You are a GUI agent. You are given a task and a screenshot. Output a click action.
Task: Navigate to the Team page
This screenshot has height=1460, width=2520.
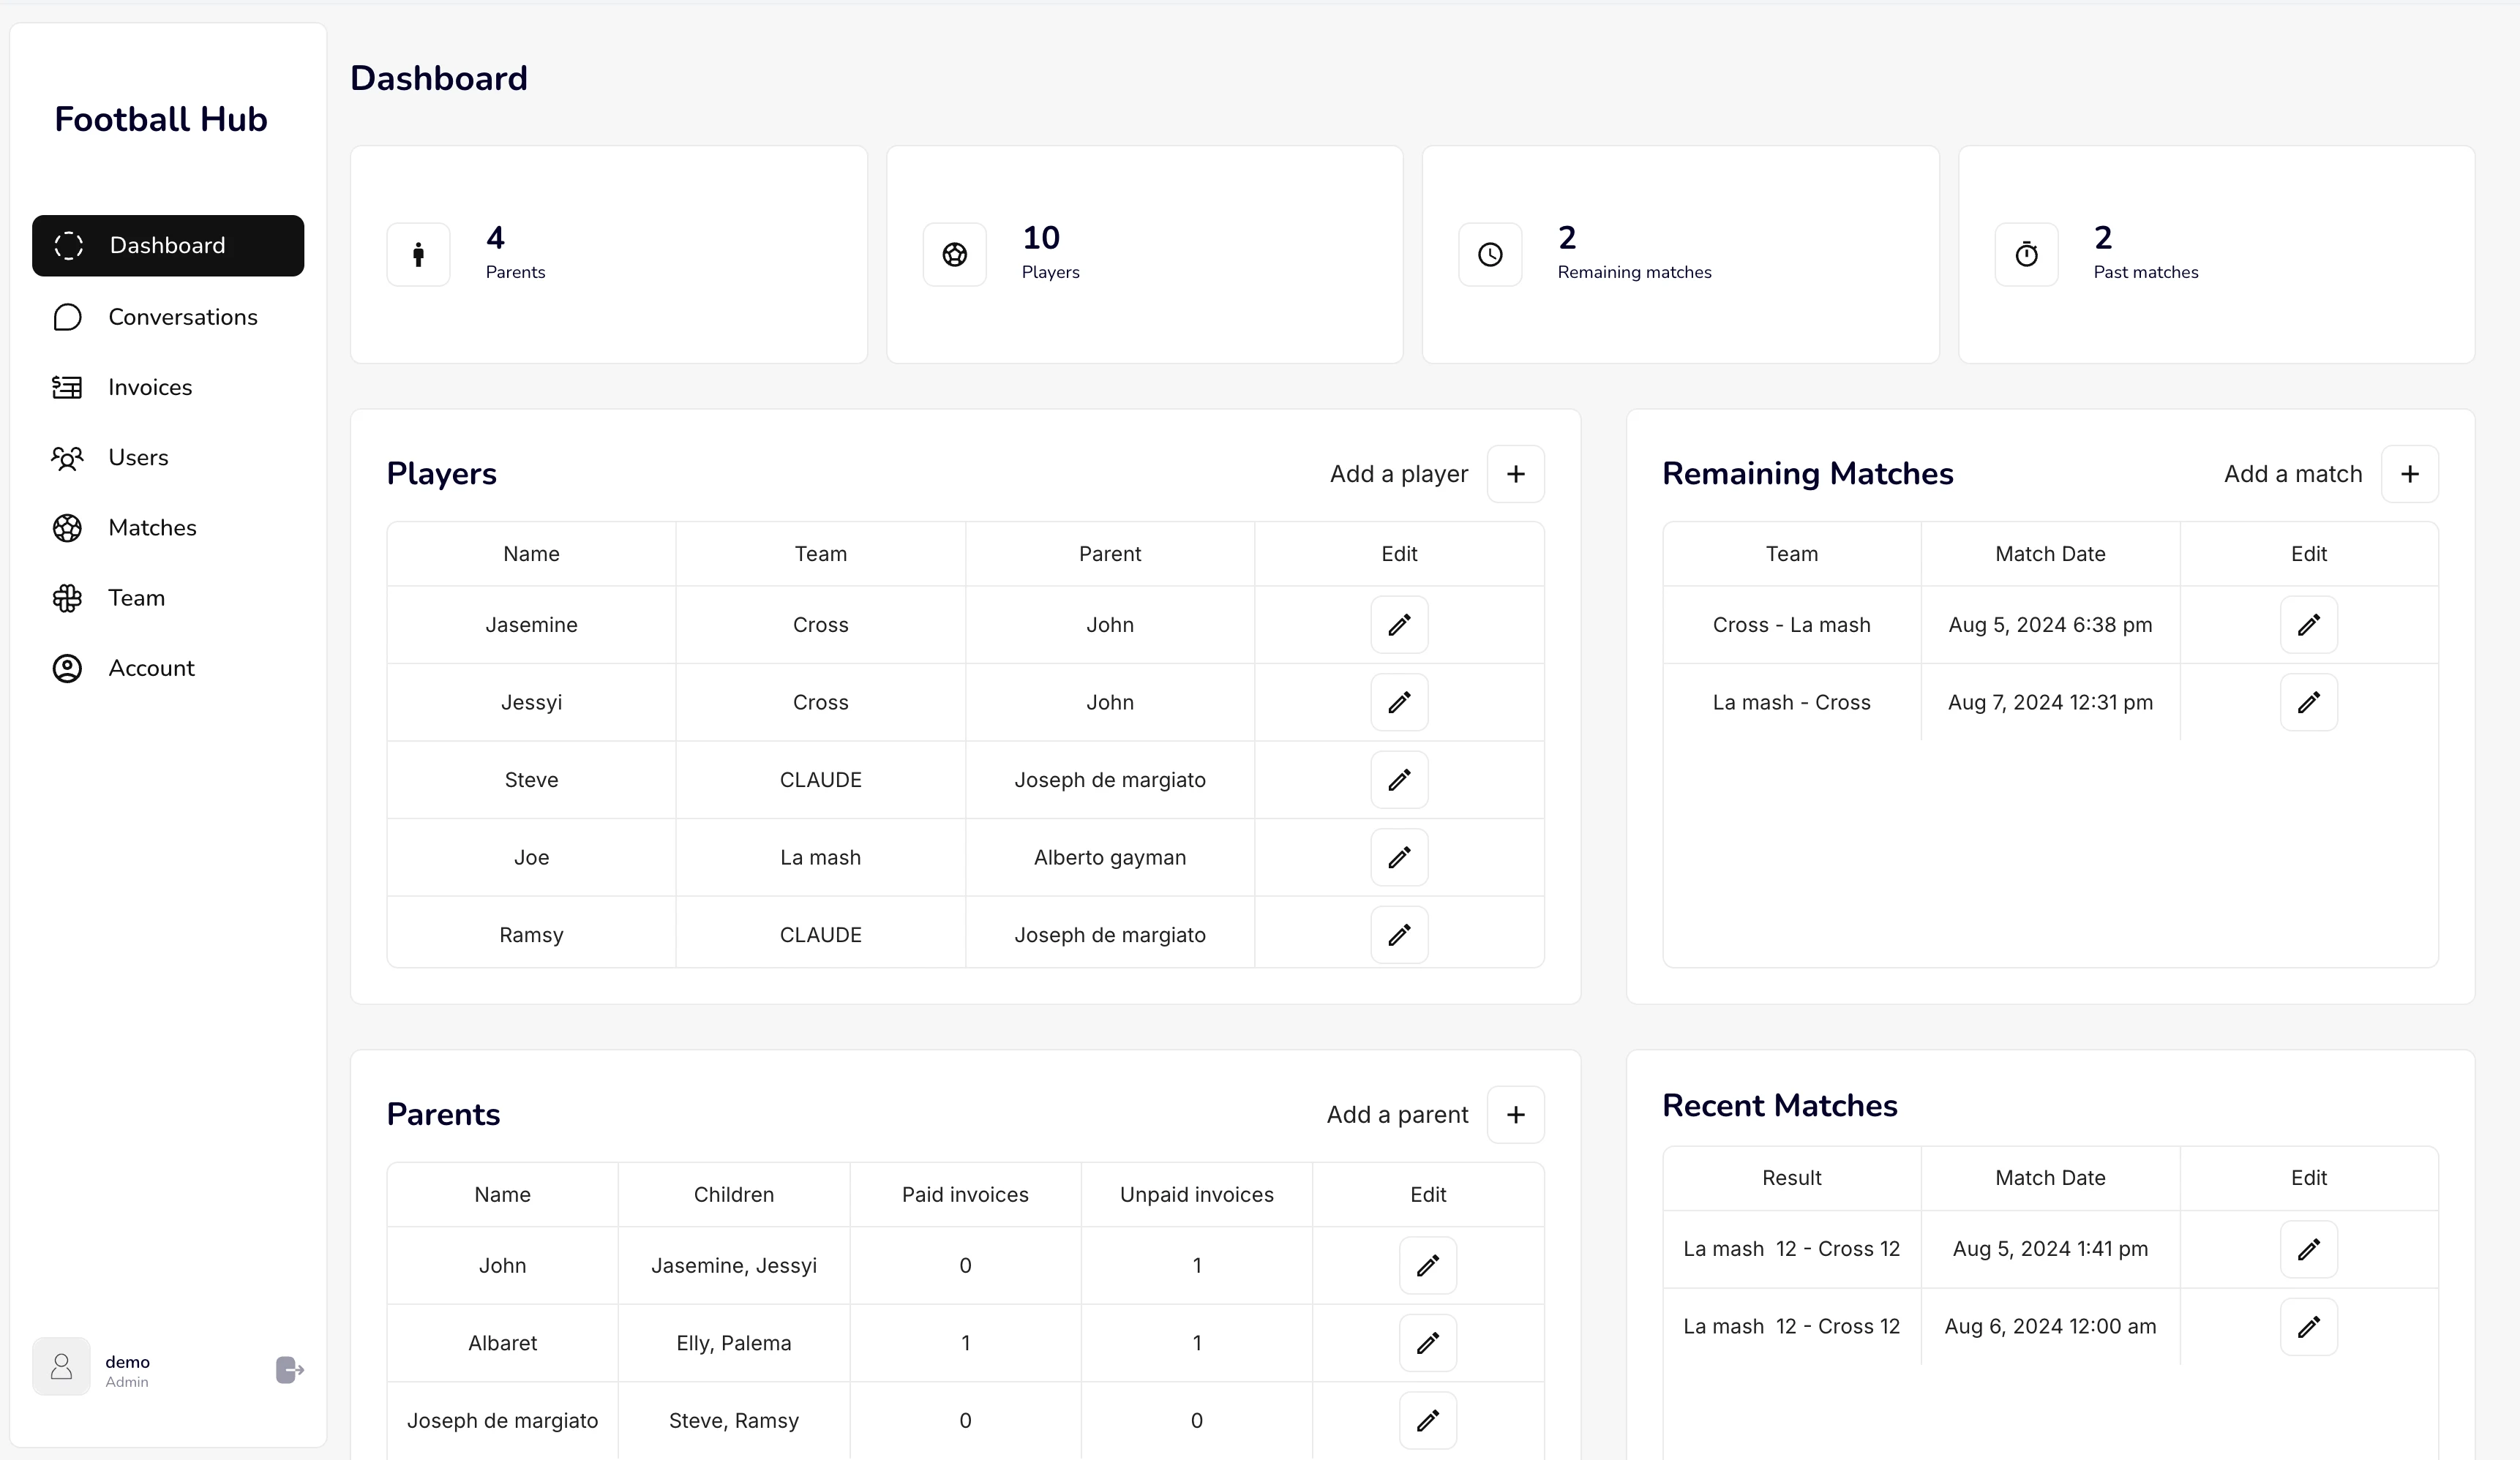136,598
